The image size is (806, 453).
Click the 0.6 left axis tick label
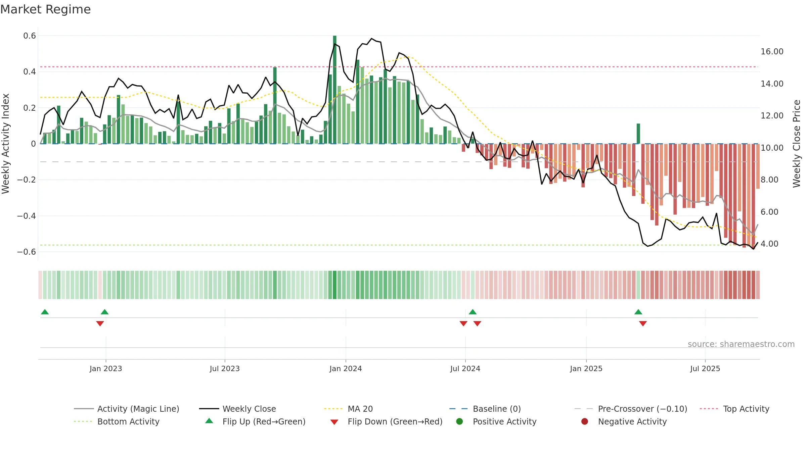[x=30, y=36]
